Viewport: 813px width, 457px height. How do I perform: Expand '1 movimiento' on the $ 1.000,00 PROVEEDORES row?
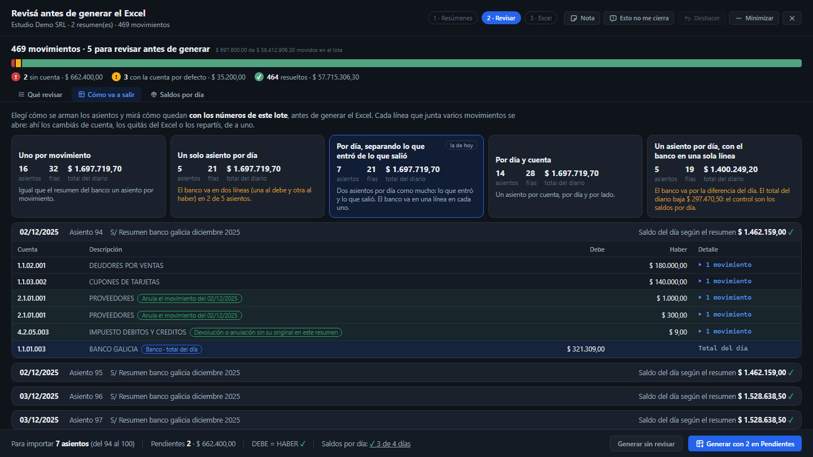click(725, 297)
